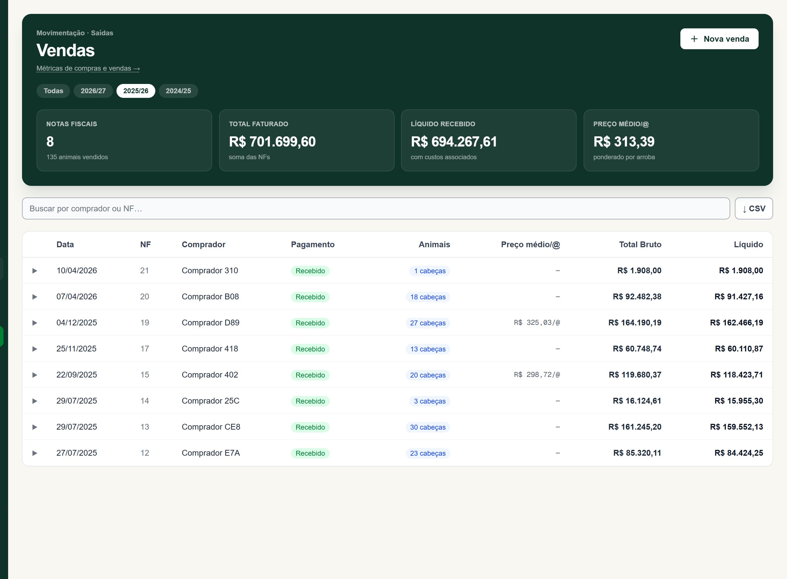Focus the Buscar por comprador ou NF field
The image size is (787, 579).
tap(376, 208)
